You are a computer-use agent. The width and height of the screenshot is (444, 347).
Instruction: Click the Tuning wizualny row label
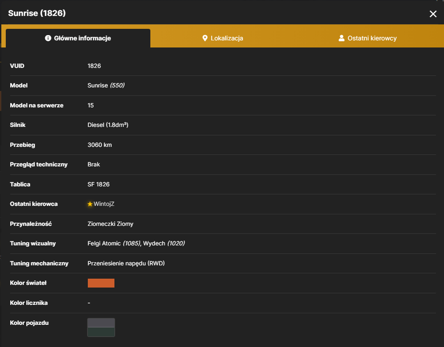pyautogui.click(x=33, y=243)
